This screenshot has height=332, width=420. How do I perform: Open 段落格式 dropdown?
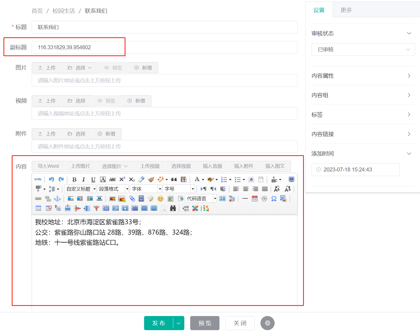click(113, 189)
